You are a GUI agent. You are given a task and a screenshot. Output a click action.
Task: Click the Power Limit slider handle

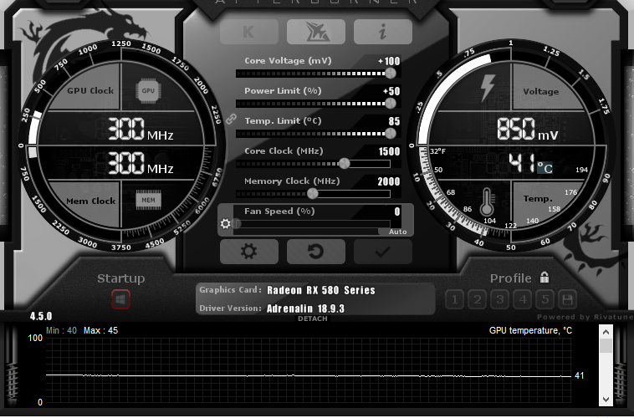point(390,104)
